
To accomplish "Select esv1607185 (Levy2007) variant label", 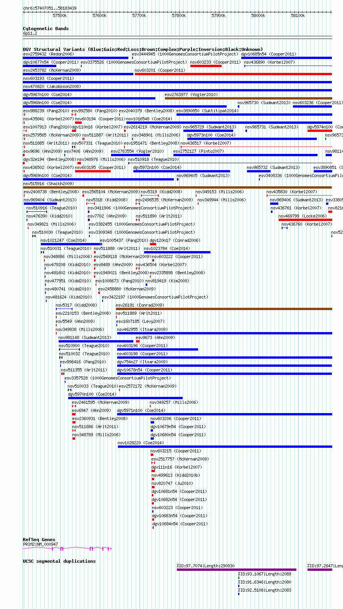I will point(141,321).
